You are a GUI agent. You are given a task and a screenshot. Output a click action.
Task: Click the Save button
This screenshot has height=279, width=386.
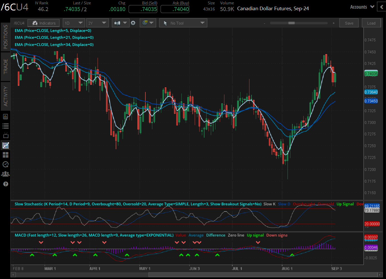click(x=349, y=23)
